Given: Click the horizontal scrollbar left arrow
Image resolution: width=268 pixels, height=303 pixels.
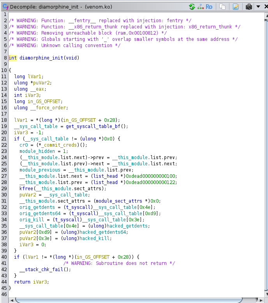Looking at the screenshot, I should [x=12, y=301].
